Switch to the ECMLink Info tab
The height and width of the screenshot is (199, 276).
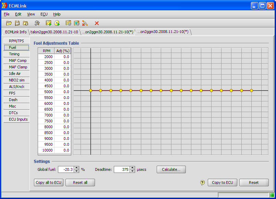click(x=16, y=32)
